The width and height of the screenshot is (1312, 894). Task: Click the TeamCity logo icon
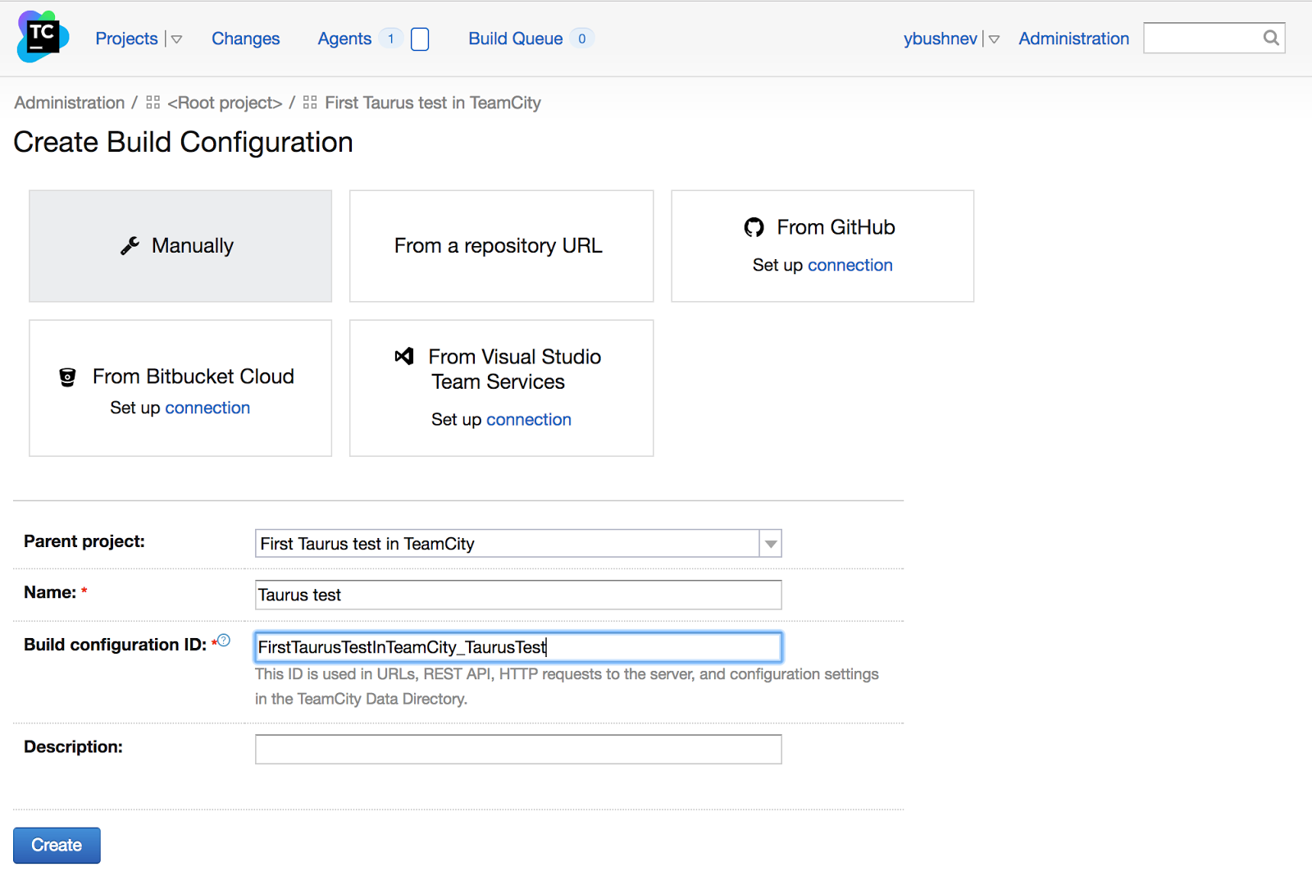click(x=43, y=37)
